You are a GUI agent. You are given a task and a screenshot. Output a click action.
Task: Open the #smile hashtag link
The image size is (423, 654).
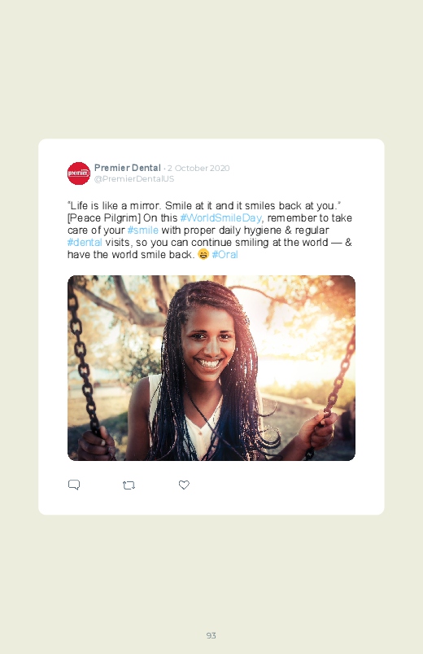pyautogui.click(x=143, y=230)
